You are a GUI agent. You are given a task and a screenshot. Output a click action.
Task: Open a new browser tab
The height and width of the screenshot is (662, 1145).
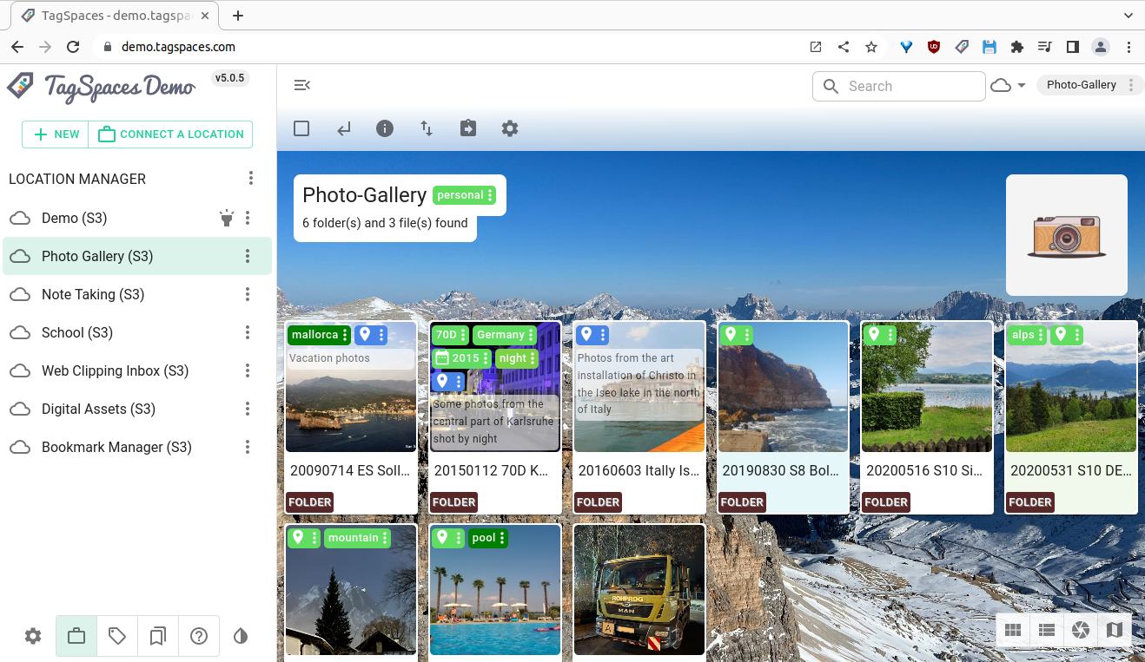pyautogui.click(x=238, y=16)
